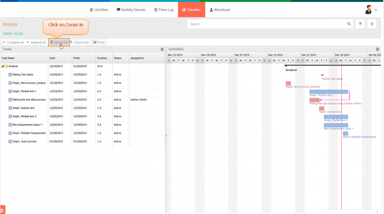Expand the Schedule panel with double chevron
This screenshot has width=384, height=214.
[377, 49]
